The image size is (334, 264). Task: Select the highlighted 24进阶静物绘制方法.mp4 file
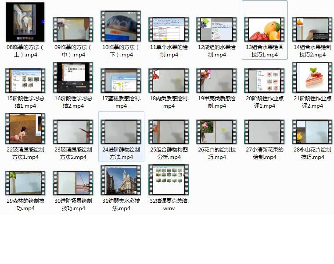121,132
